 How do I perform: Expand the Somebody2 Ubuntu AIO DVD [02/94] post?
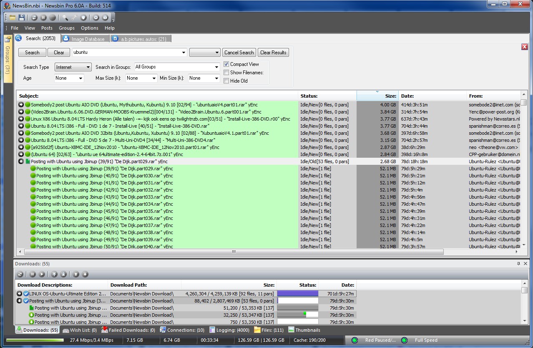tap(21, 105)
